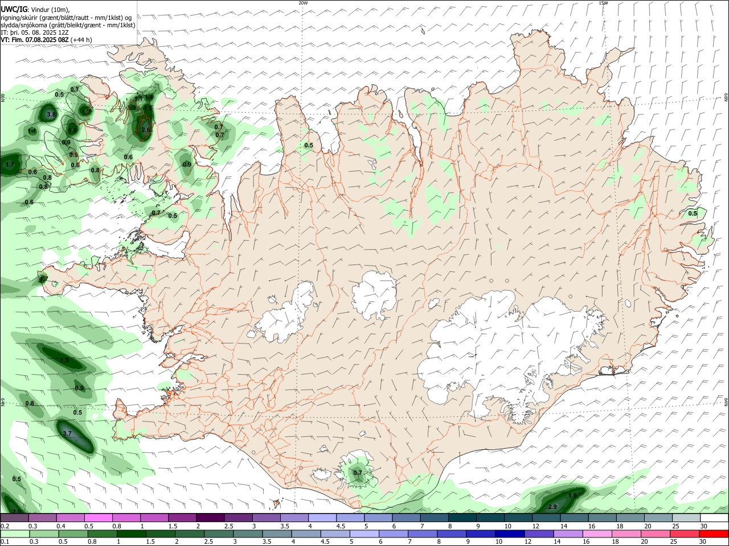The width and height of the screenshot is (729, 546).
Task: Click the '2.9' precipitation value off the south coast
Action: (552, 507)
